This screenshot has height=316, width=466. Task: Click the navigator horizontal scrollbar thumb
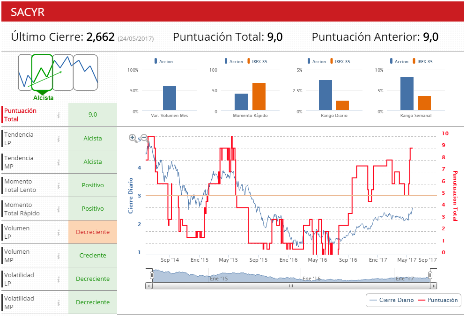click(291, 286)
